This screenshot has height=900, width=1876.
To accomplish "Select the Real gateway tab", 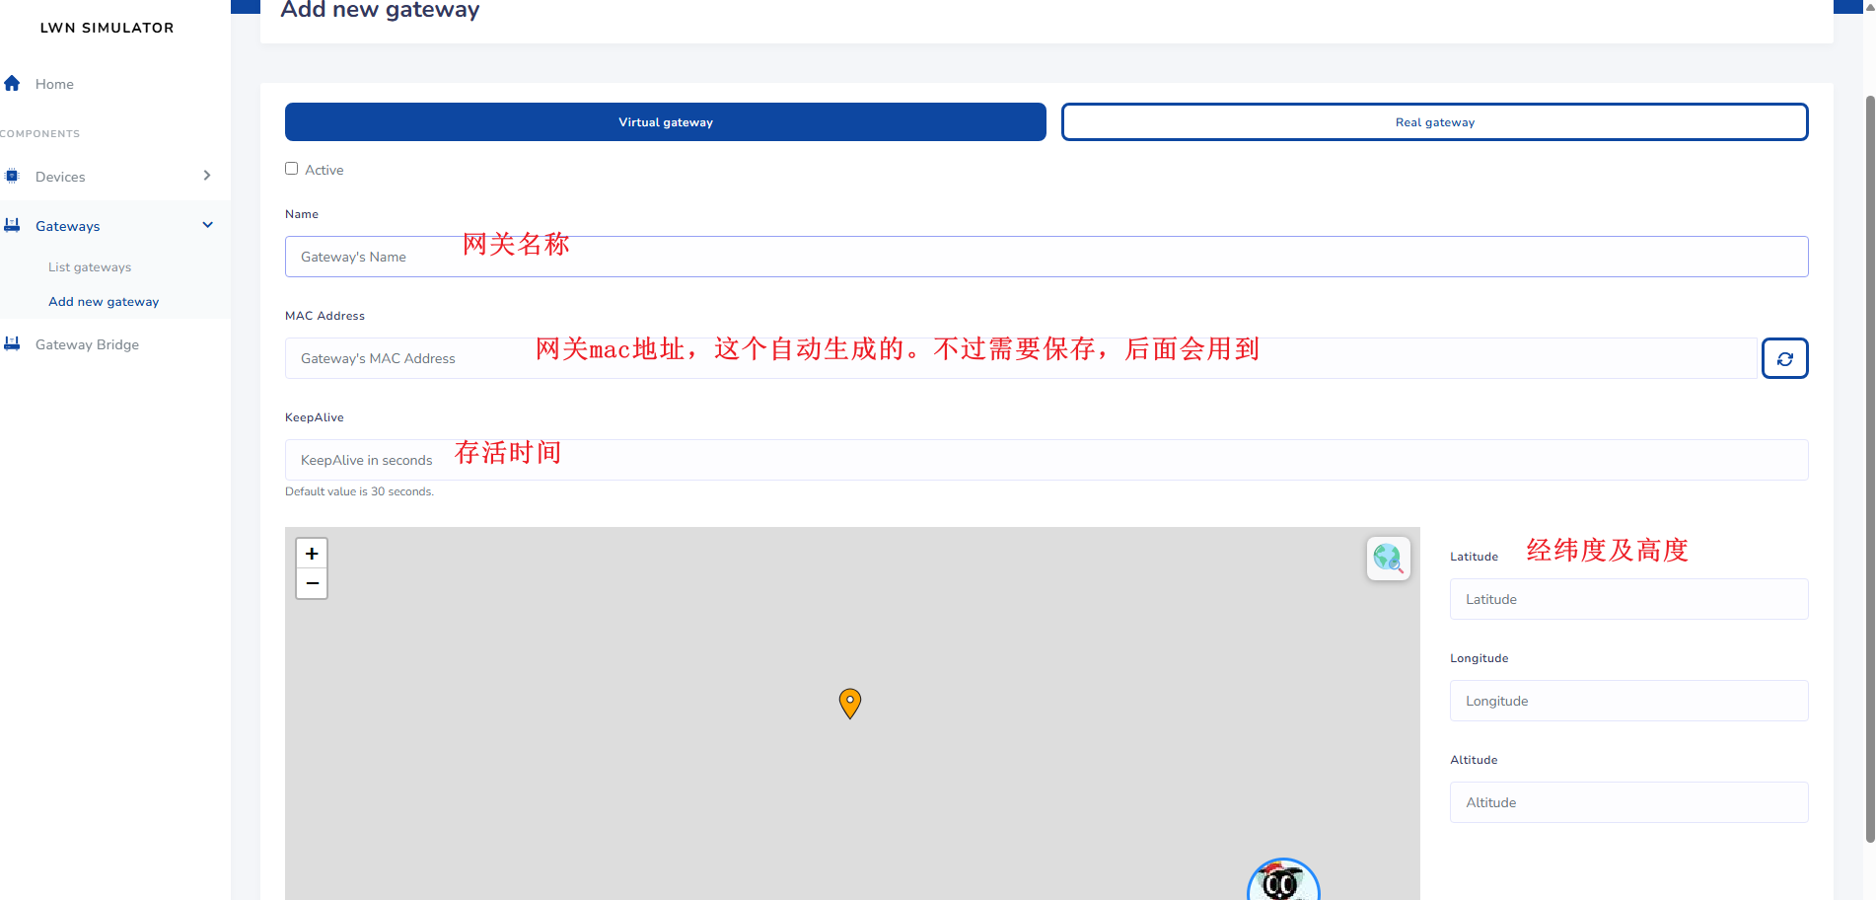I will click(1434, 122).
